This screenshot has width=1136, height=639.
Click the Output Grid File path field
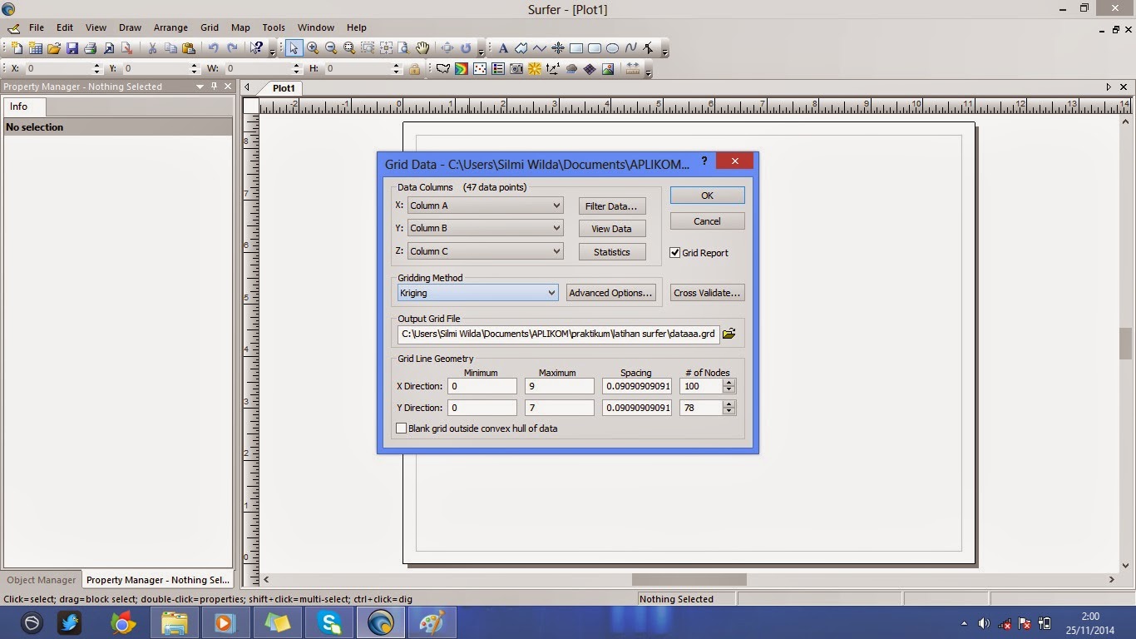pos(559,334)
